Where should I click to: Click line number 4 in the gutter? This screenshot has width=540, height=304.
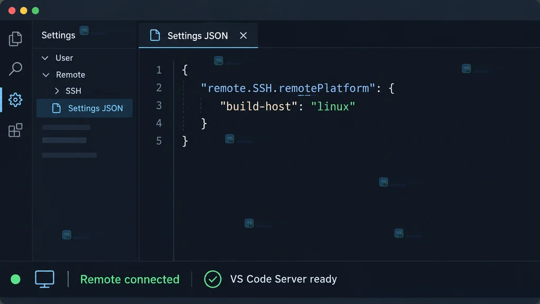pos(159,123)
